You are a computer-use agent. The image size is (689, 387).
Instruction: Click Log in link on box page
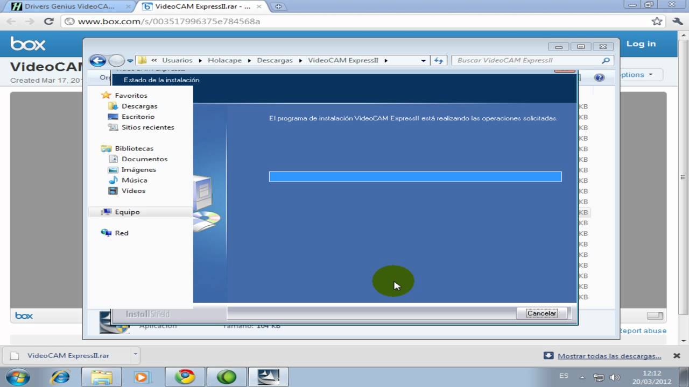(641, 44)
